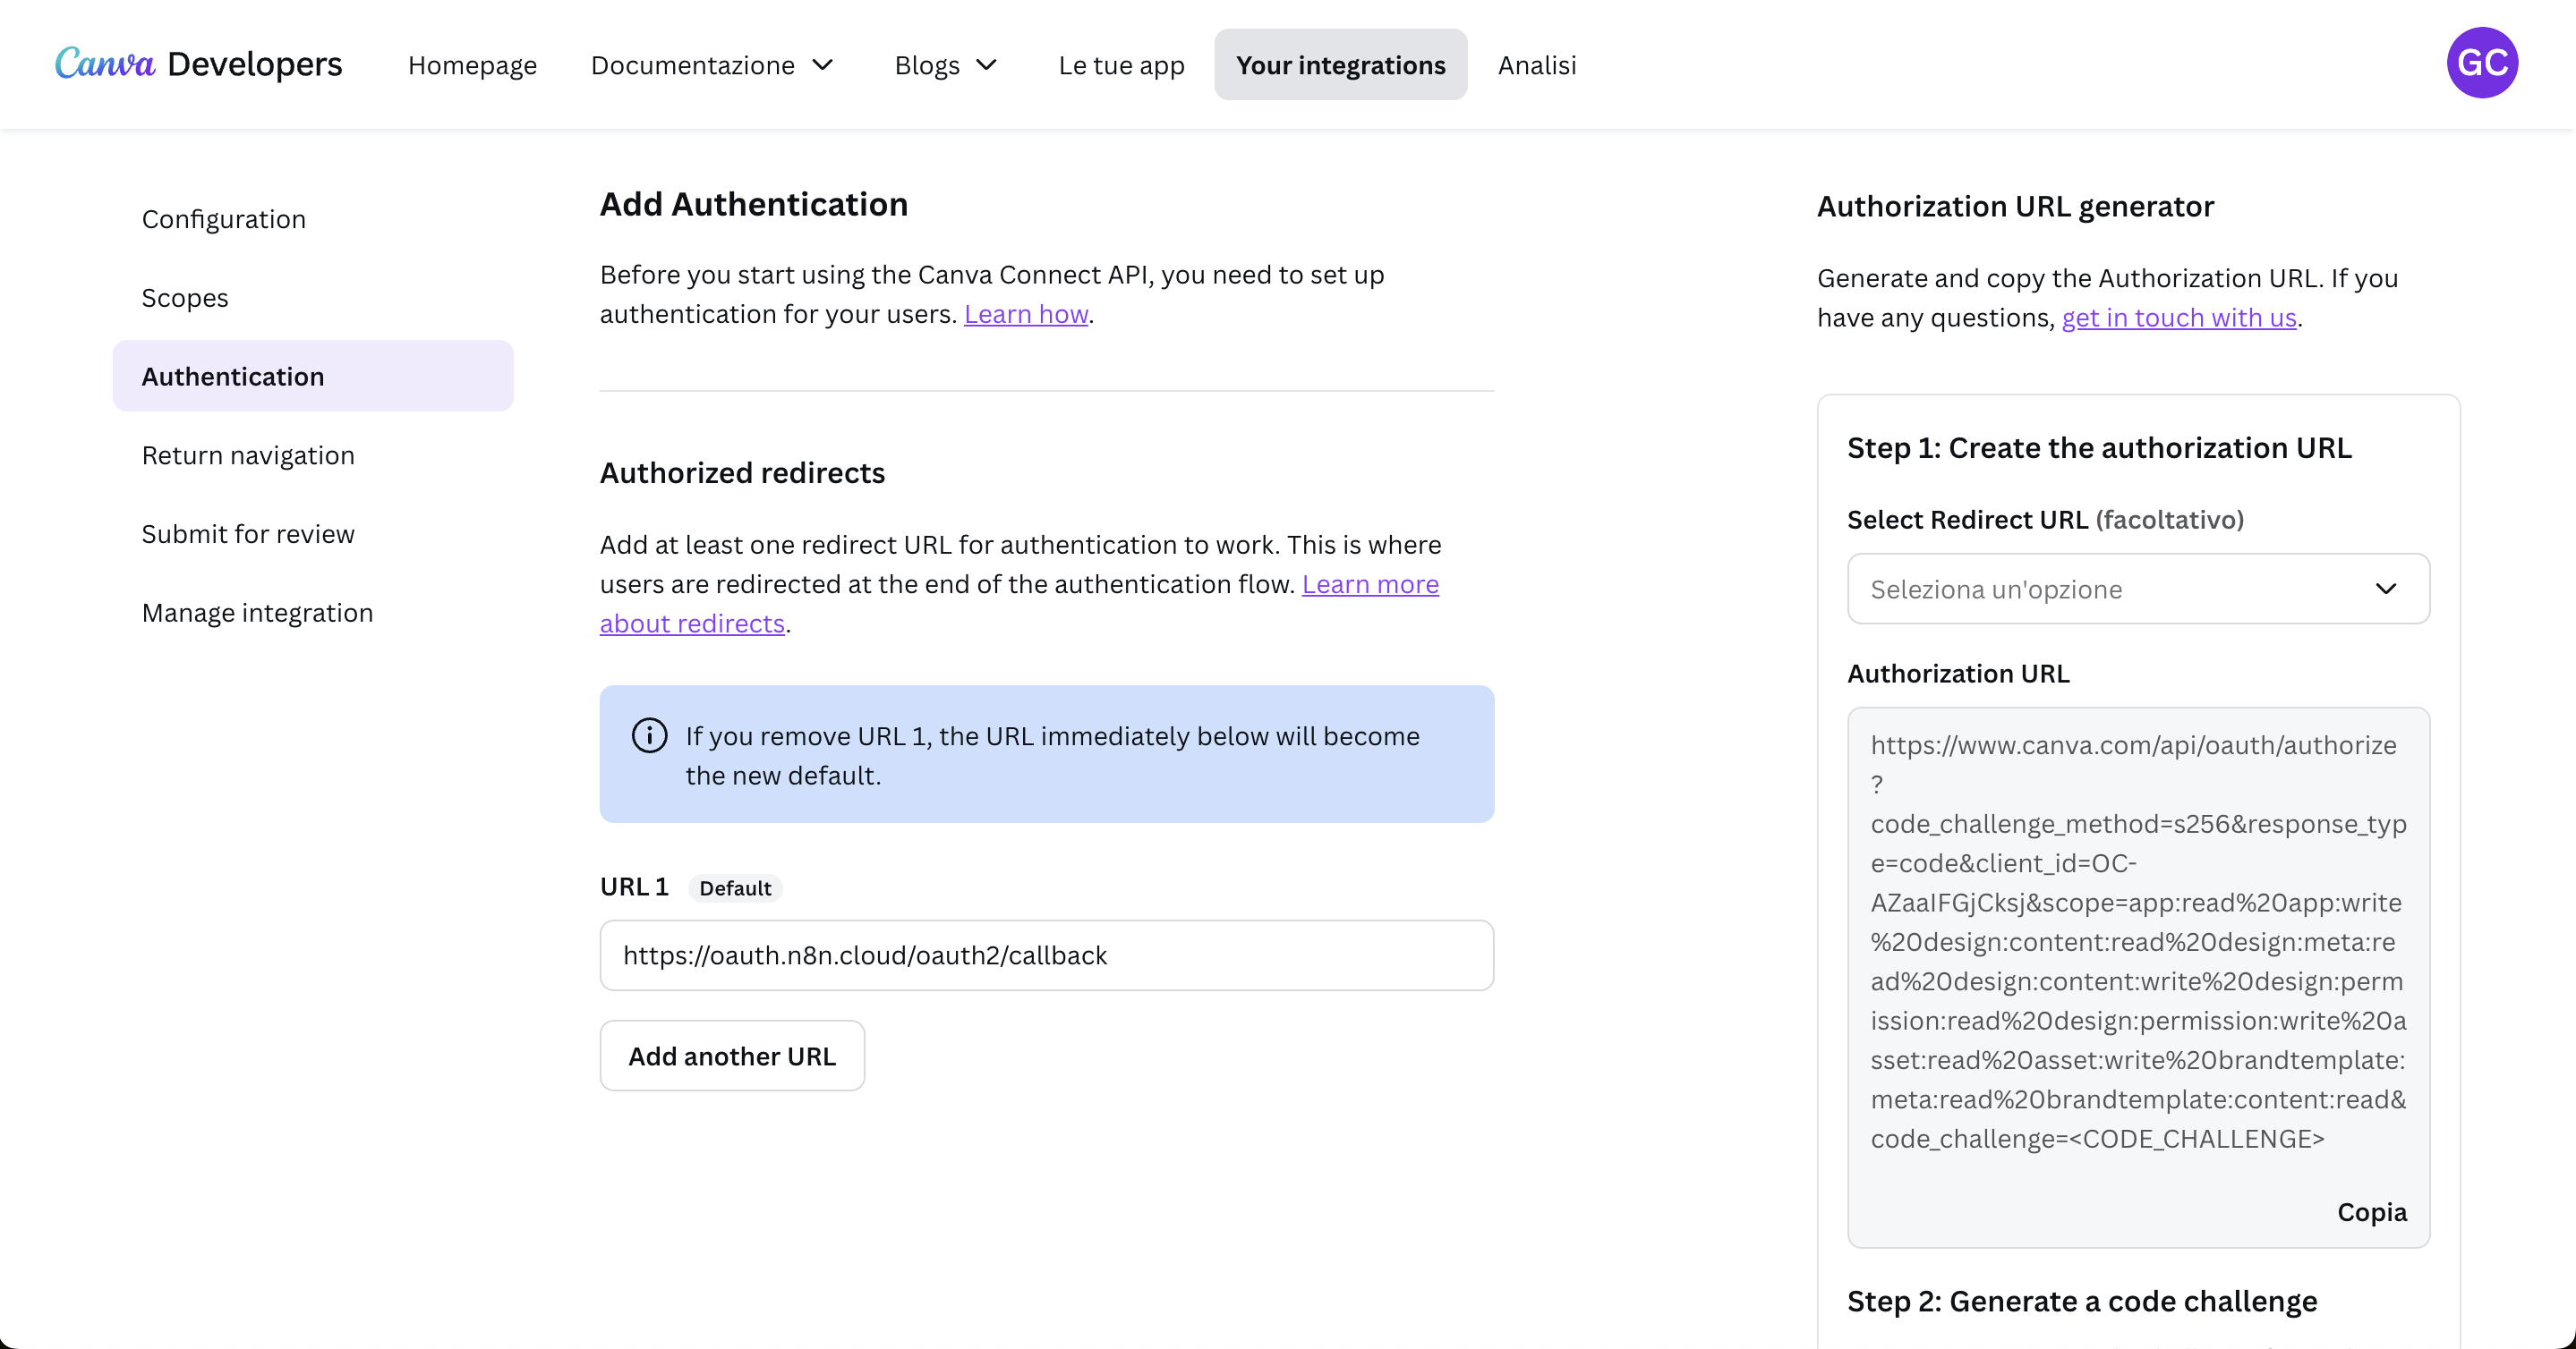Click inside the Authorization URL text box
This screenshot has width=2576, height=1349.
click(2138, 977)
